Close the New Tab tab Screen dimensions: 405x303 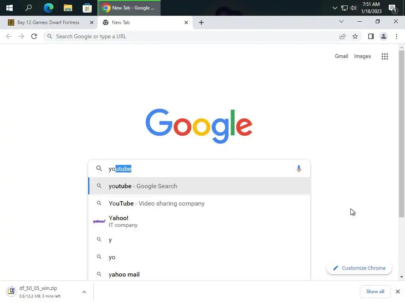click(x=186, y=22)
